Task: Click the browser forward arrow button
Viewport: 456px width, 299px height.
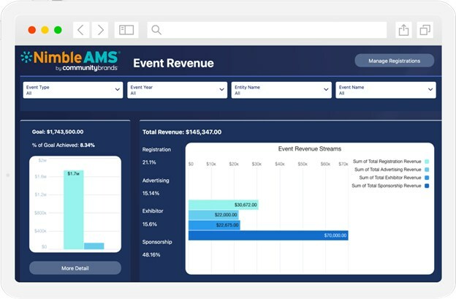Action: coord(100,30)
